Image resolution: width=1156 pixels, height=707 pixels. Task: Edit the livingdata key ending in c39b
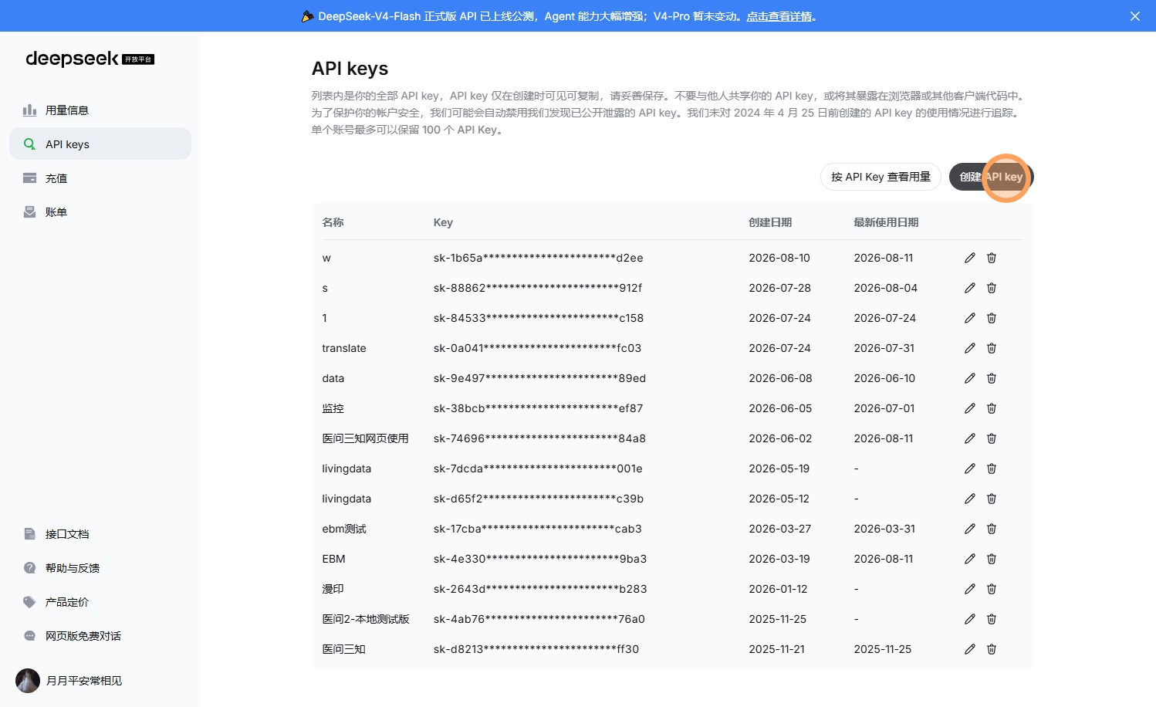(970, 499)
